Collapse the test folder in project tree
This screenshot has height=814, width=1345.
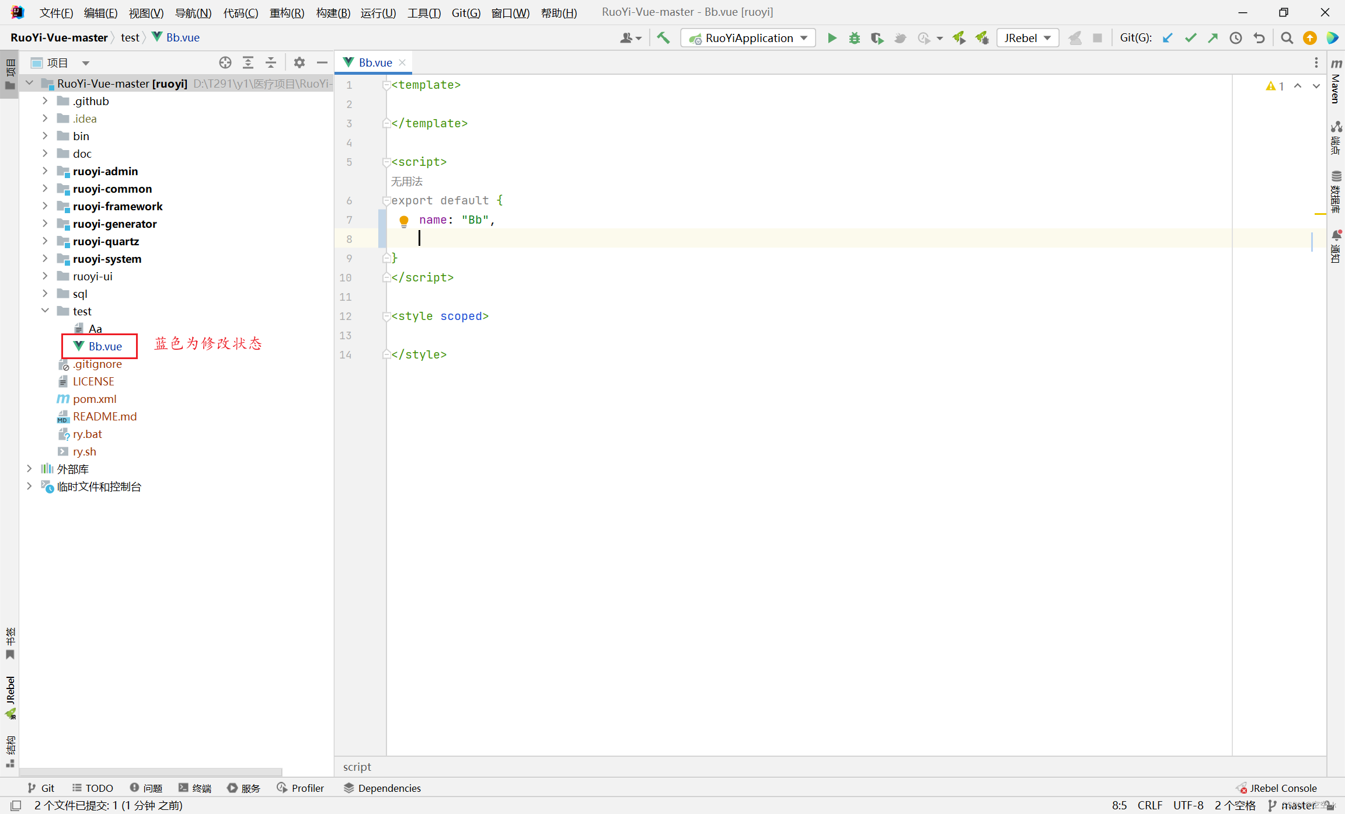46,311
